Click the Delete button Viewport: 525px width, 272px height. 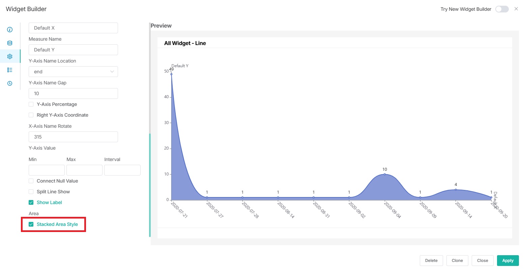click(x=431, y=261)
